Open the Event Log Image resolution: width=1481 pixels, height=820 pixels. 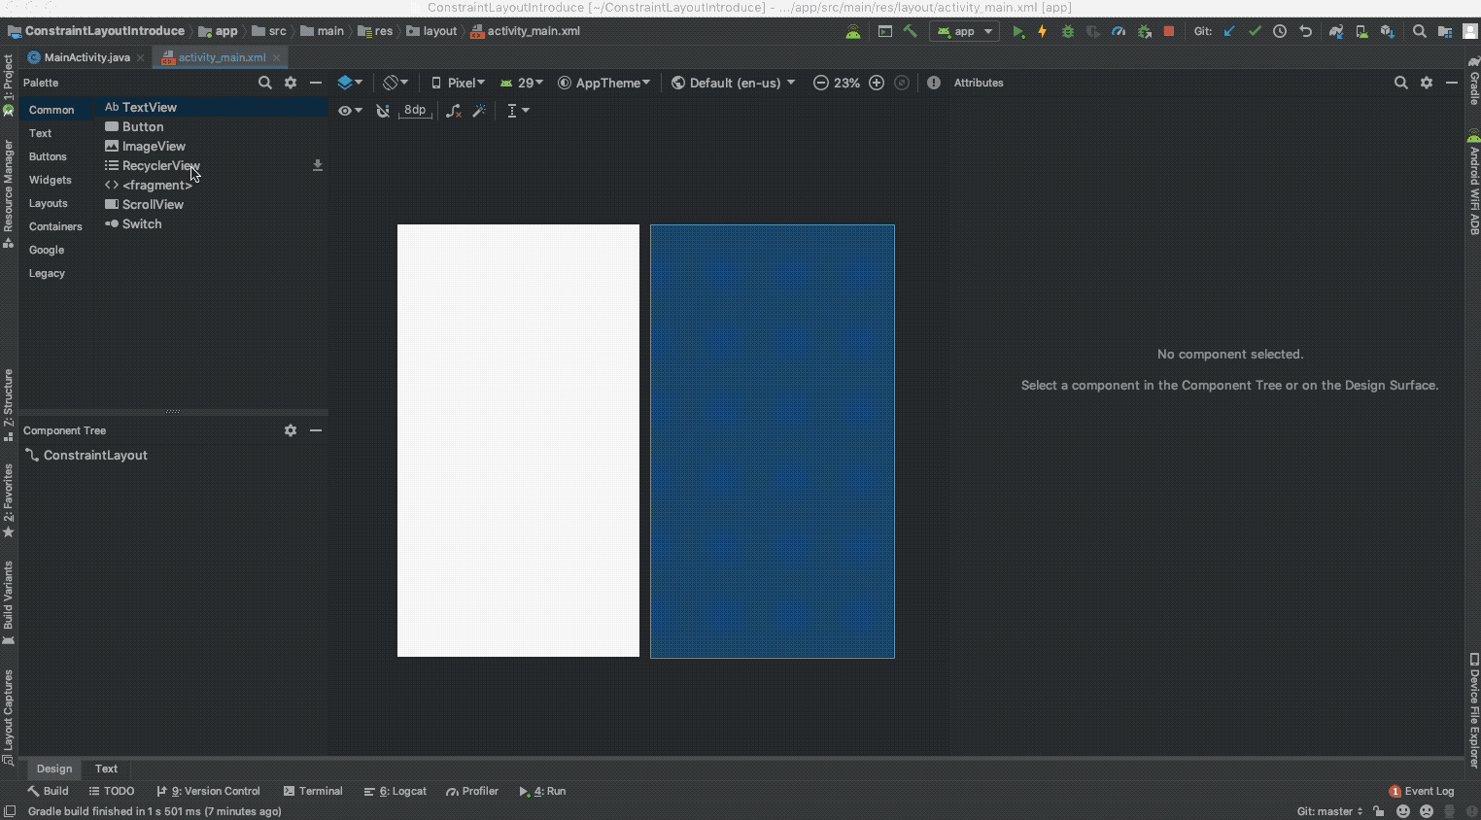coord(1422,791)
